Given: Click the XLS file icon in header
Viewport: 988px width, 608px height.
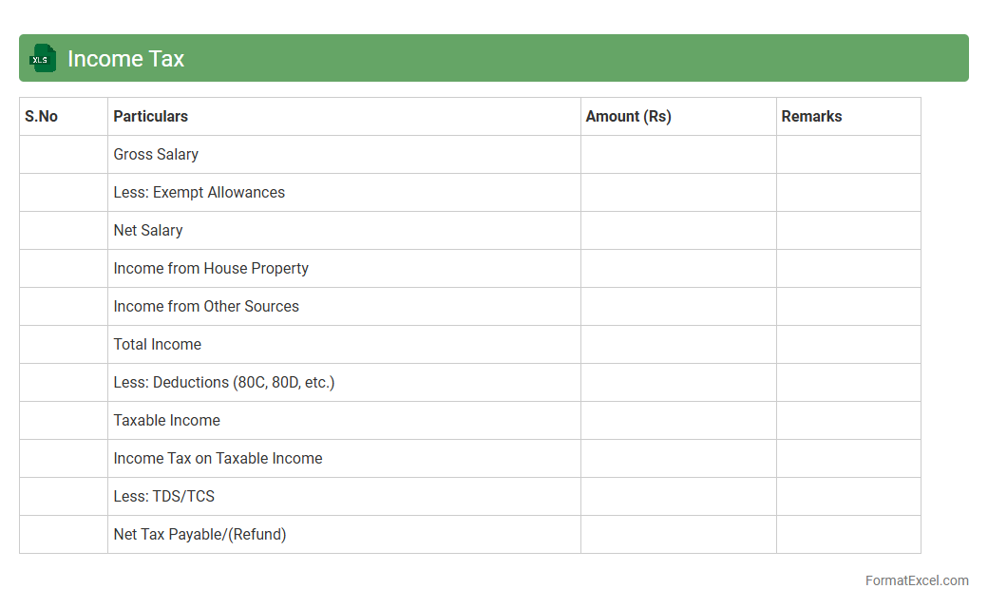Looking at the screenshot, I should coord(43,58).
